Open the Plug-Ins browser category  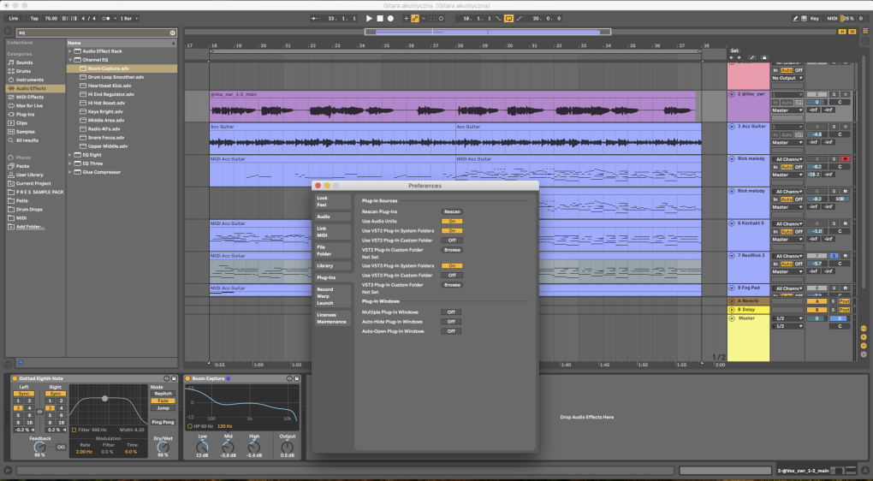click(25, 114)
